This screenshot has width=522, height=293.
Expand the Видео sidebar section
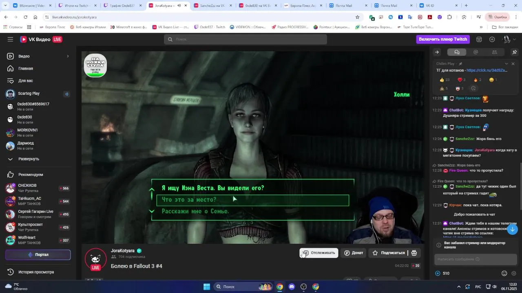(38, 56)
